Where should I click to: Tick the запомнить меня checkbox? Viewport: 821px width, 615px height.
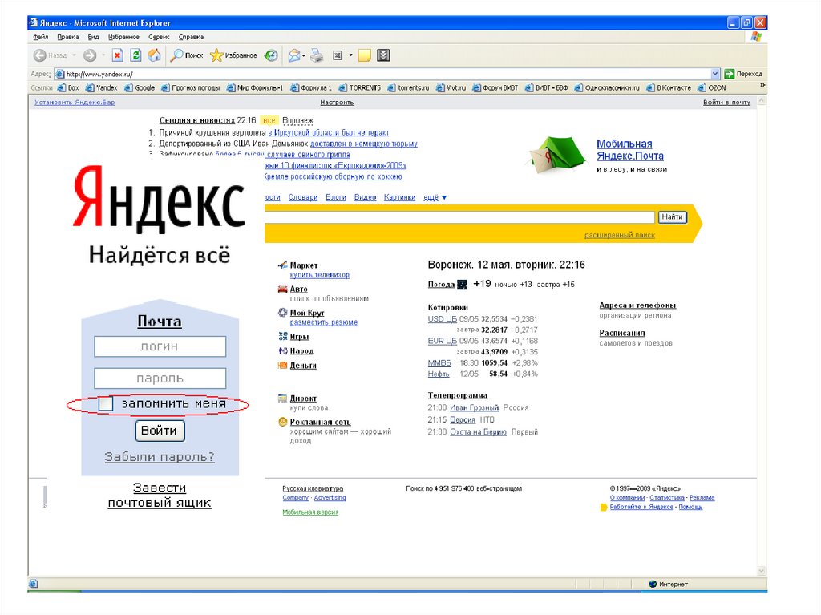pyautogui.click(x=106, y=403)
